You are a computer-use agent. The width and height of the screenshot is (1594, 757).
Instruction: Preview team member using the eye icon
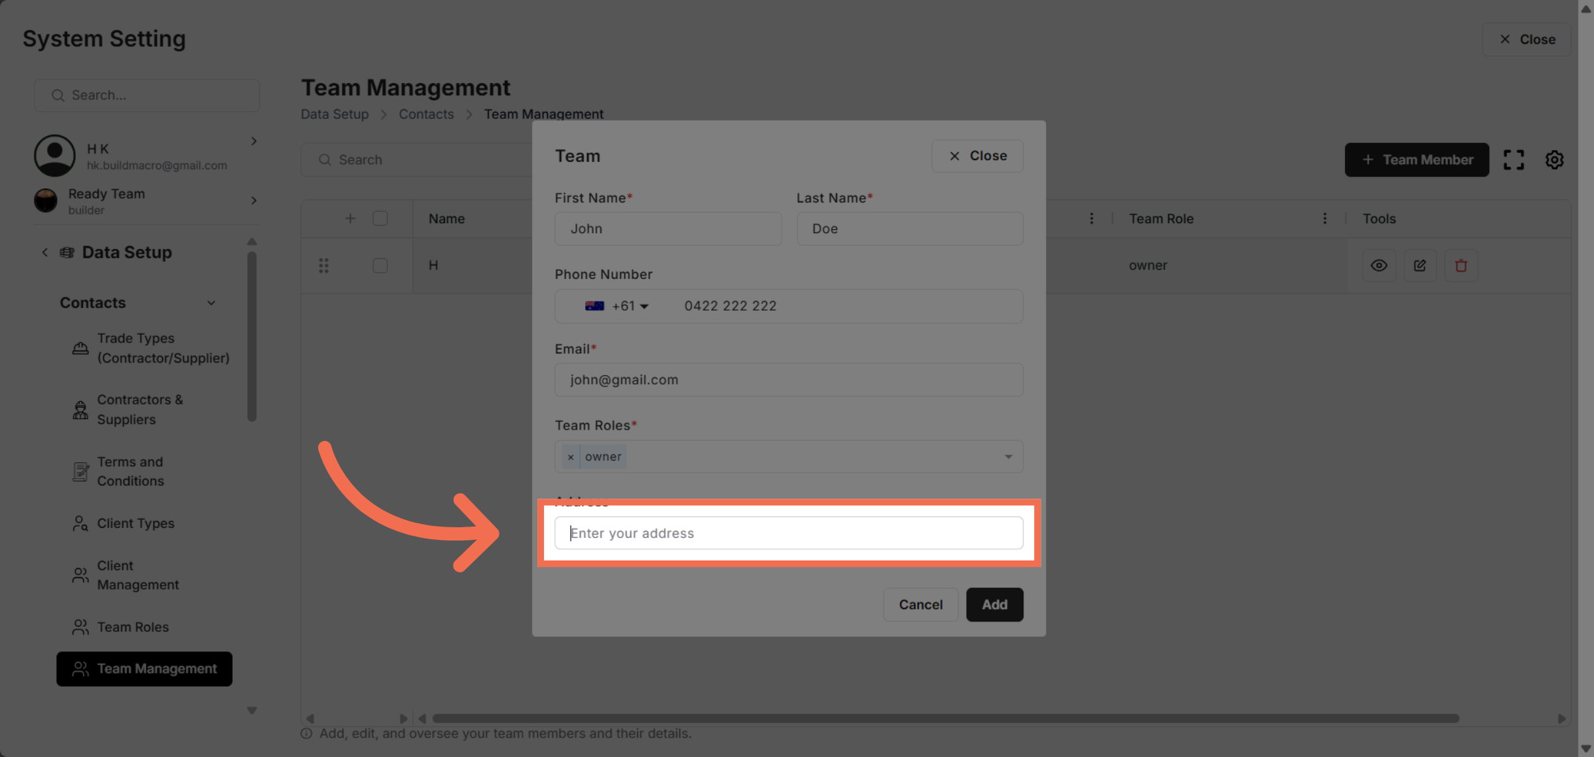pos(1379,265)
